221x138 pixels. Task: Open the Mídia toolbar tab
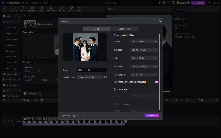[x=5, y=9]
